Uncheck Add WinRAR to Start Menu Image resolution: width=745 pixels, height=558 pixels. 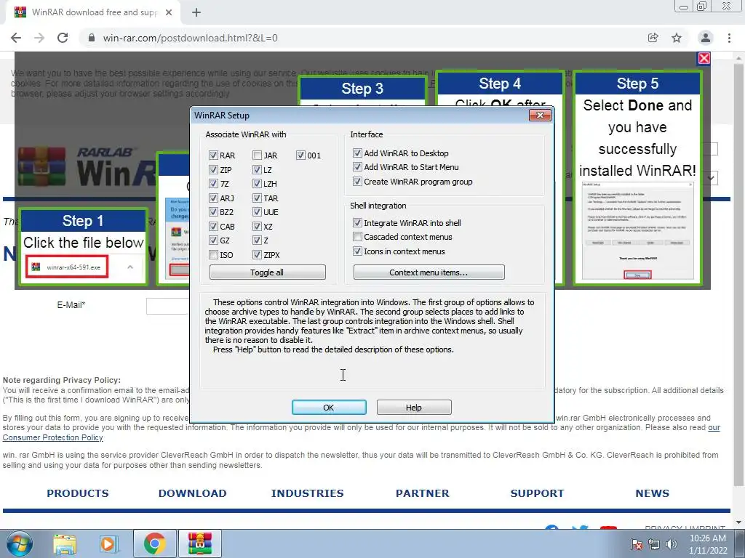coord(357,167)
